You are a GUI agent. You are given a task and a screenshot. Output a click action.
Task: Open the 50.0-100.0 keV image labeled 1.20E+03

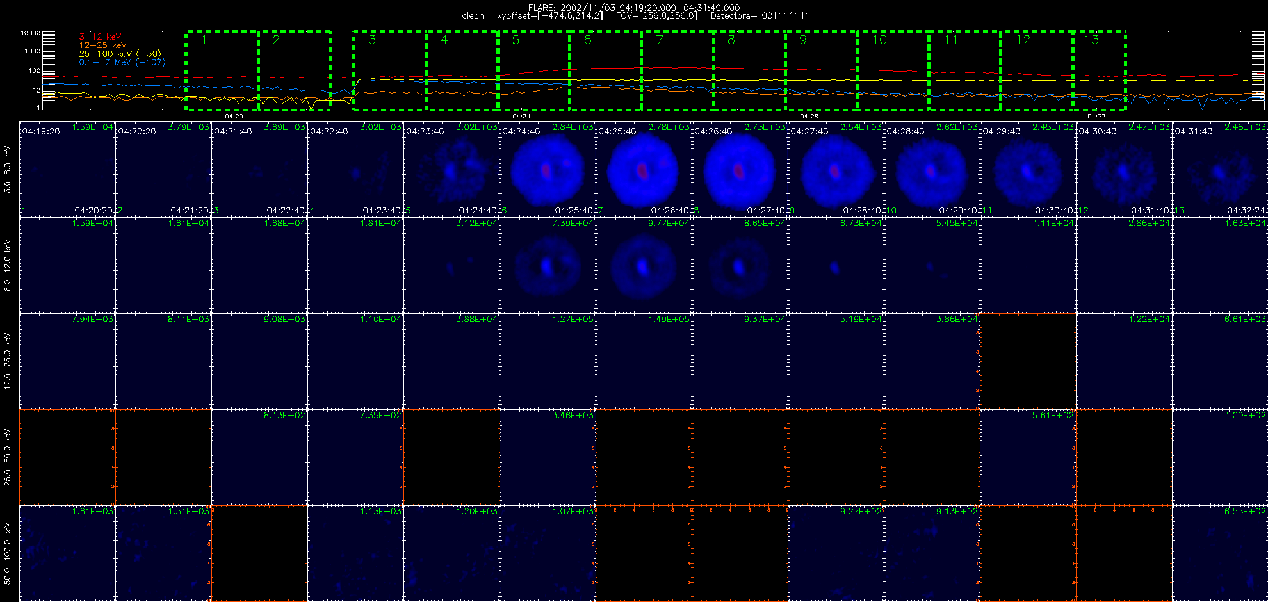click(451, 553)
